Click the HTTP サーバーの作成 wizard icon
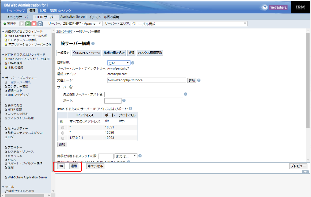The width and height of the screenshot is (311, 197). (x=6, y=40)
